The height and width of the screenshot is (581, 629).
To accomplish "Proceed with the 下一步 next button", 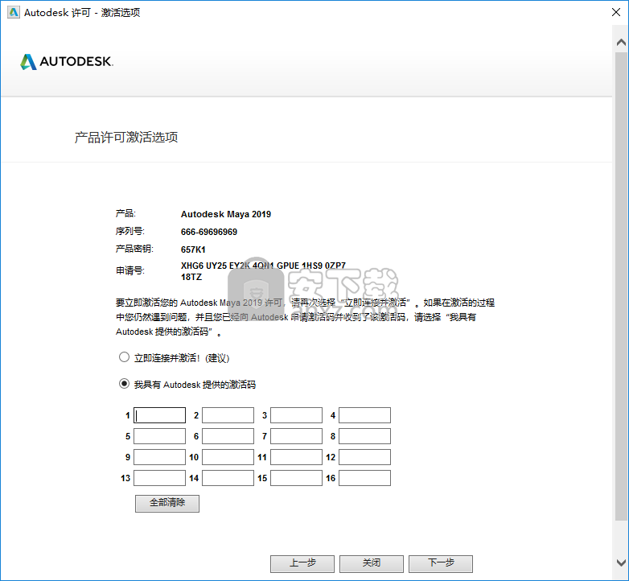I will 441,564.
